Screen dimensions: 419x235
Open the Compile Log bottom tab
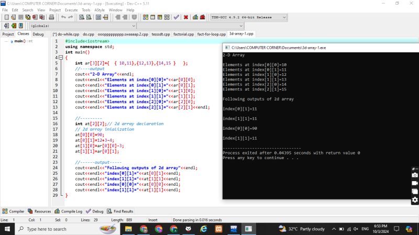pyautogui.click(x=69, y=211)
